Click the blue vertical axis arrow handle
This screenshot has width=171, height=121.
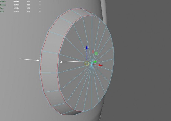click(x=87, y=48)
